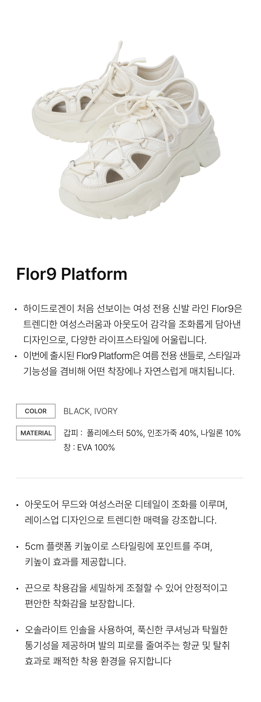Click the 5cm 플랫폼 키높이 bullet text
The image size is (261, 702).
coord(118,554)
